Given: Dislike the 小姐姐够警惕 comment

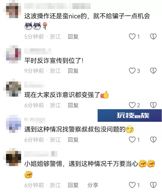Looking at the screenshot, I should [x=153, y=185].
